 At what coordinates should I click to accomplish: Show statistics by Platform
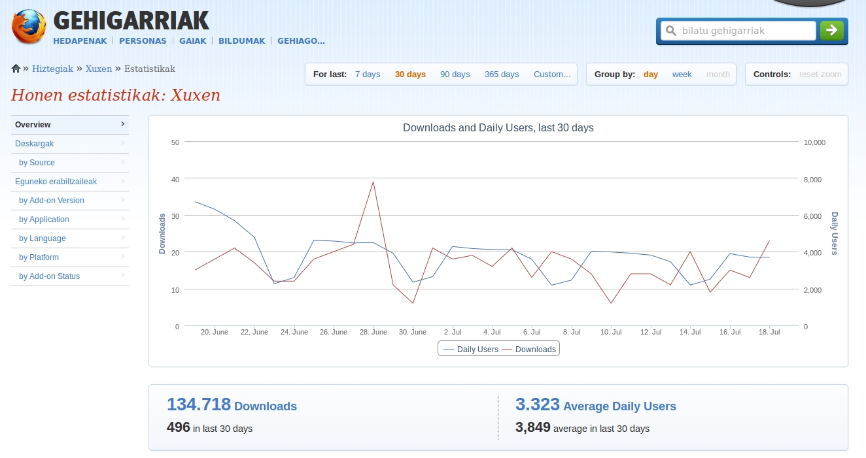(x=39, y=257)
